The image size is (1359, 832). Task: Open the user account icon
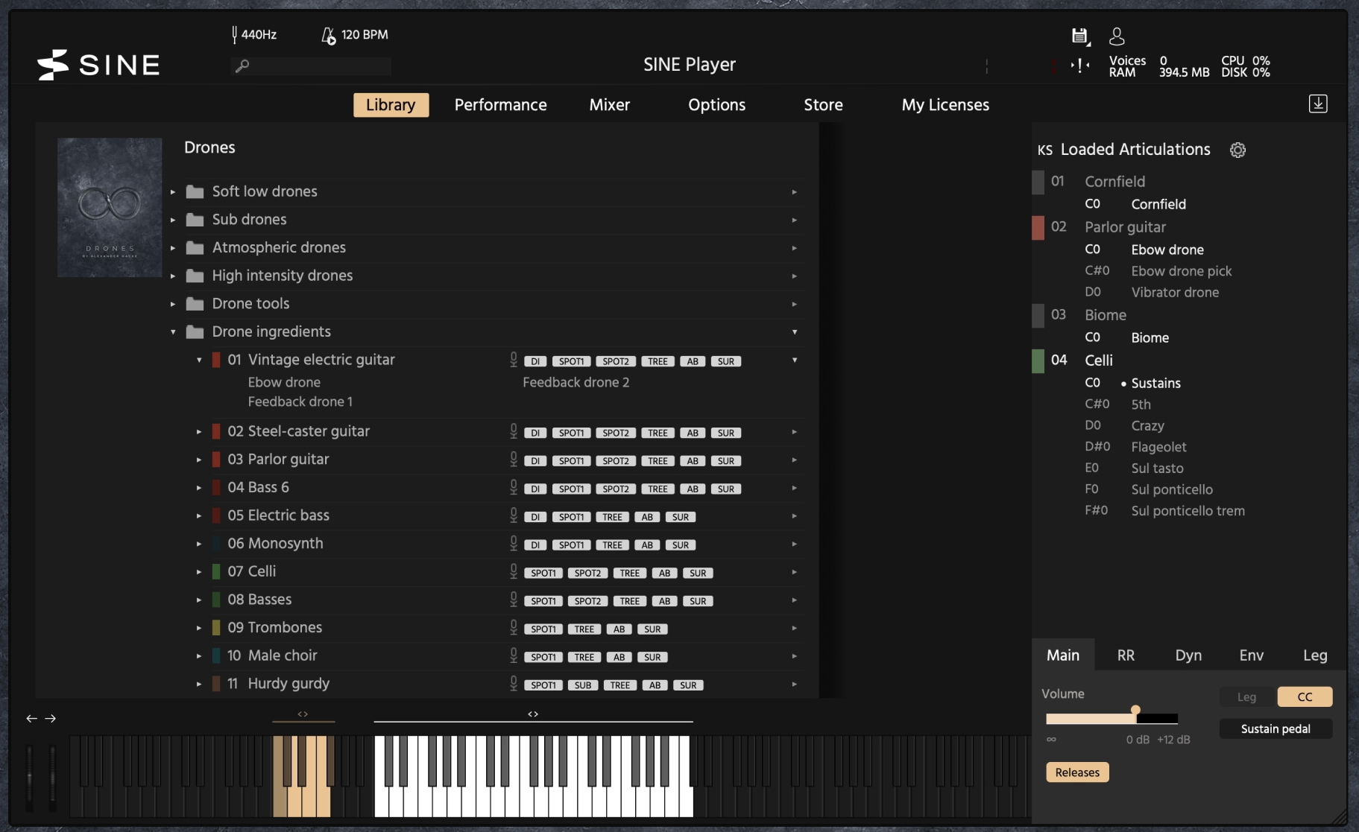click(1117, 36)
